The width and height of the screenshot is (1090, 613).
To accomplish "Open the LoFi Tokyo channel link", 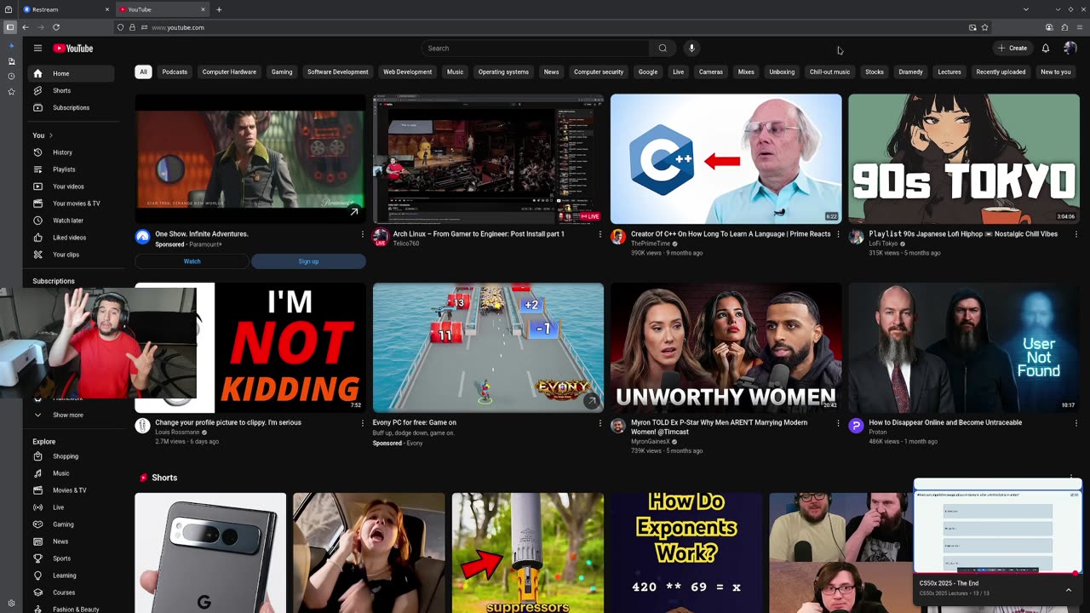I will point(883,243).
